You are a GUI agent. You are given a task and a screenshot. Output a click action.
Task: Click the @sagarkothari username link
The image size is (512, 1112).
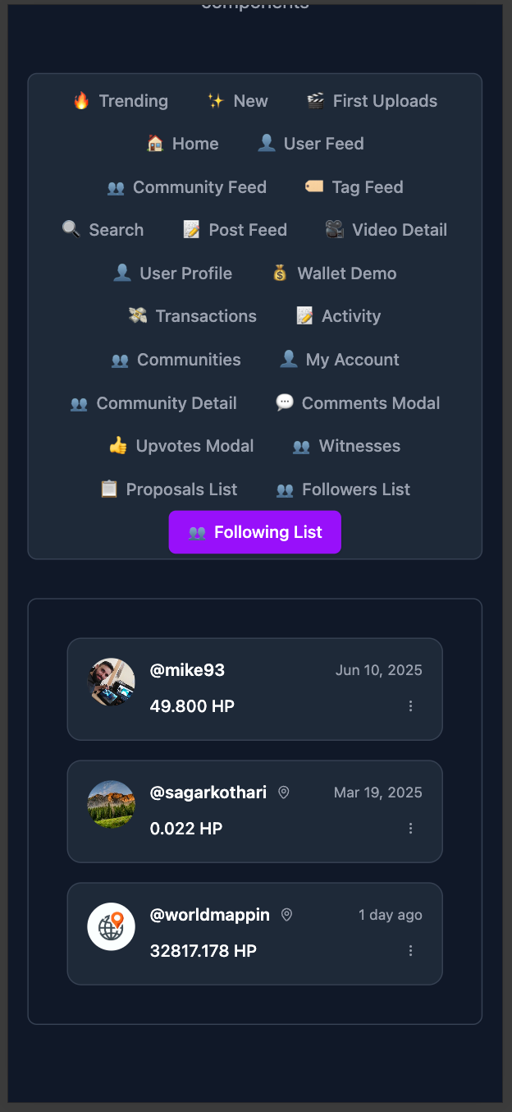point(208,793)
